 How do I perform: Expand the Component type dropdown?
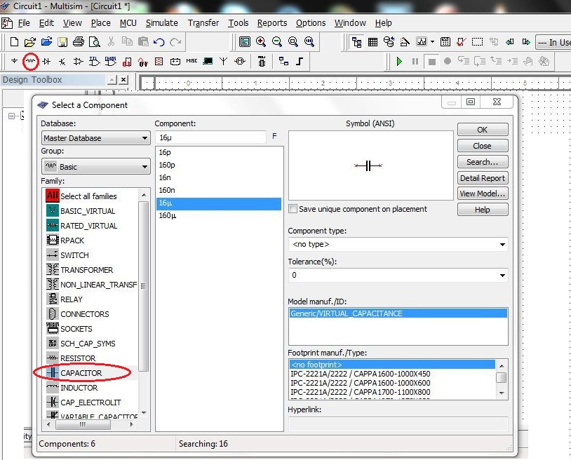pos(502,244)
